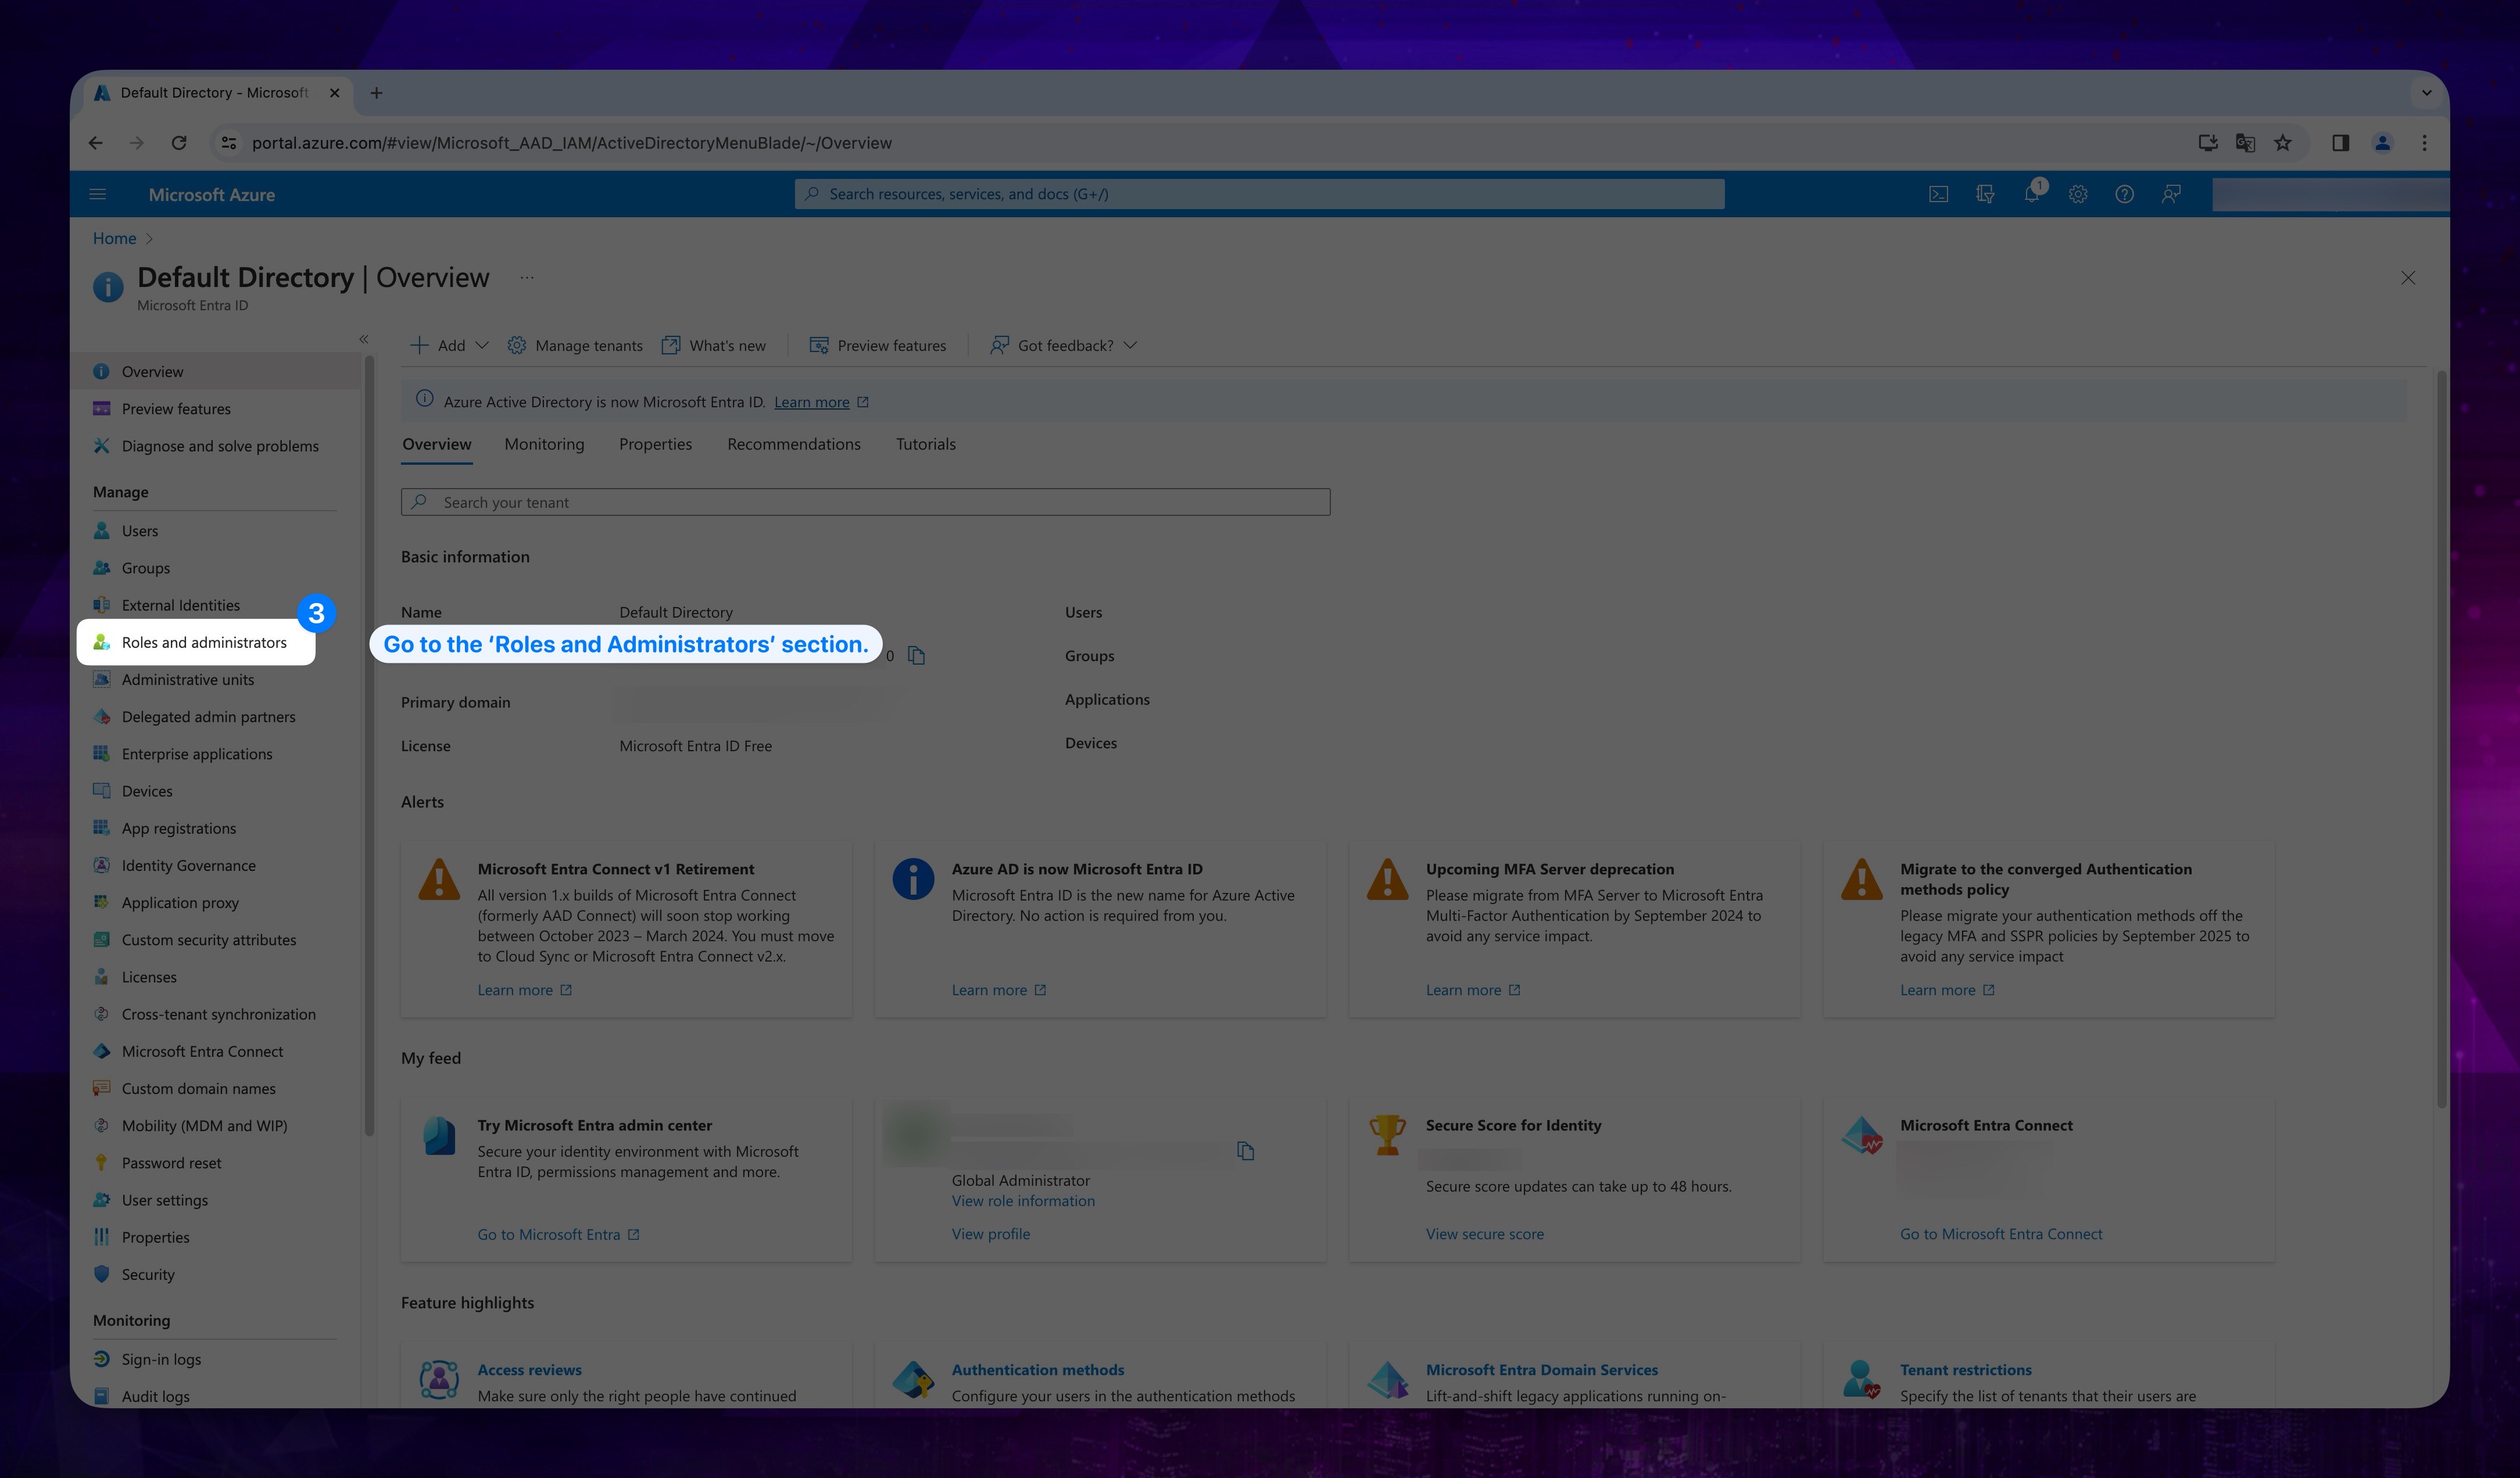Image resolution: width=2520 pixels, height=1478 pixels.
Task: Open Delegated admin partners
Action: 209,716
